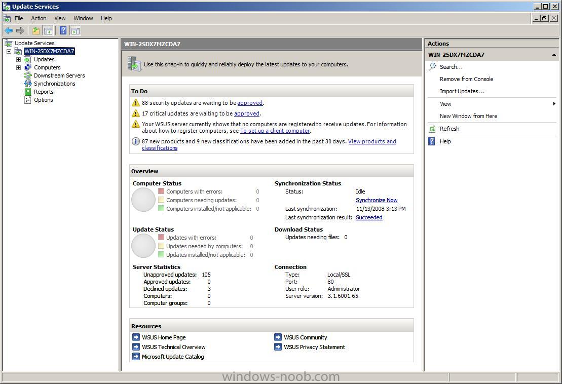Click the Up One Level folder icon
Viewport: 562px width, 384px height.
tap(36, 31)
